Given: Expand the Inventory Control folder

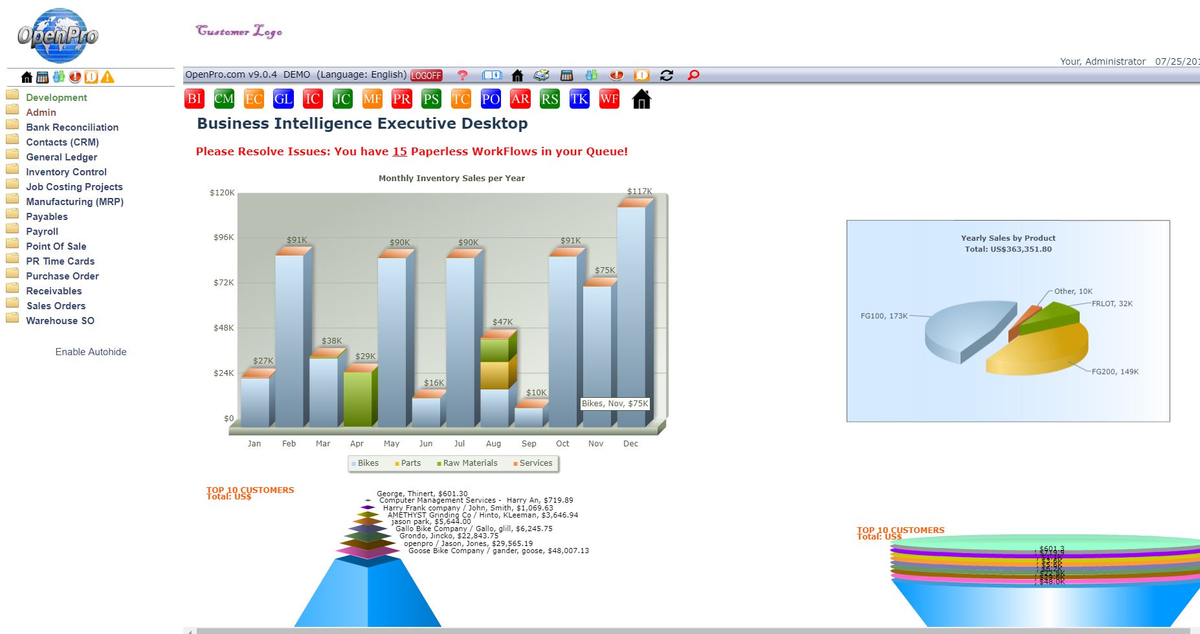Looking at the screenshot, I should point(66,172).
